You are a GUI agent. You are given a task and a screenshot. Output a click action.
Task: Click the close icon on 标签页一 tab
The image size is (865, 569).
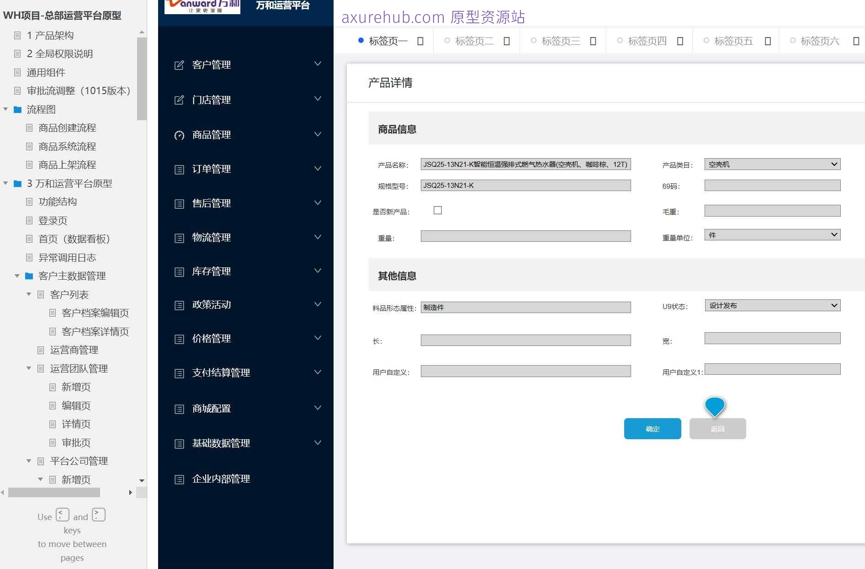pos(419,41)
